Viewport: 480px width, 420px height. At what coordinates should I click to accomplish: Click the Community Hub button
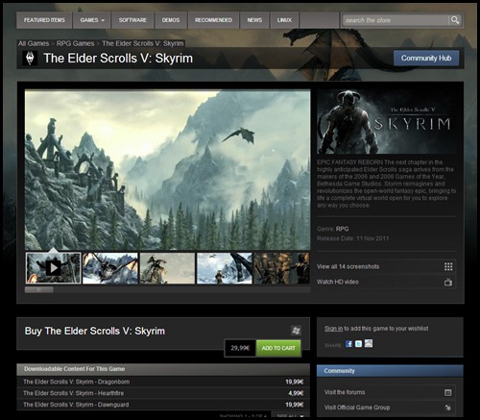coord(426,59)
